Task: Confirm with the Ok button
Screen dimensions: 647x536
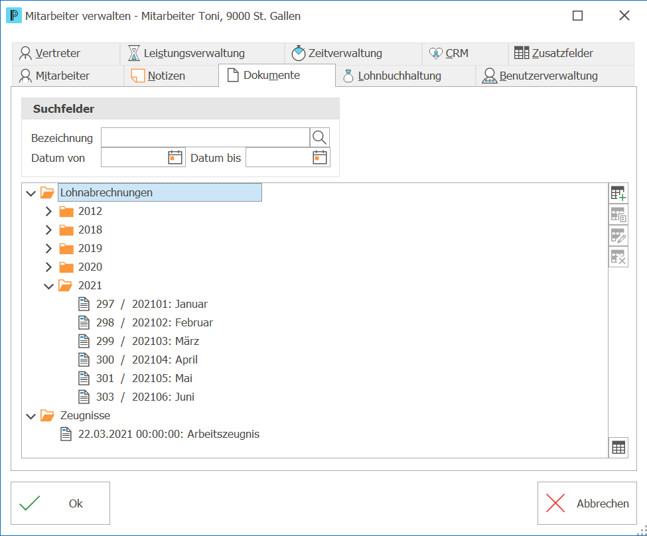Action: tap(60, 503)
